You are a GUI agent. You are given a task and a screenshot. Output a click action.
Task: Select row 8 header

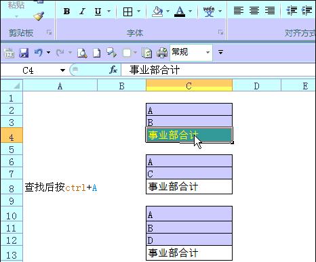pyautogui.click(x=12, y=187)
